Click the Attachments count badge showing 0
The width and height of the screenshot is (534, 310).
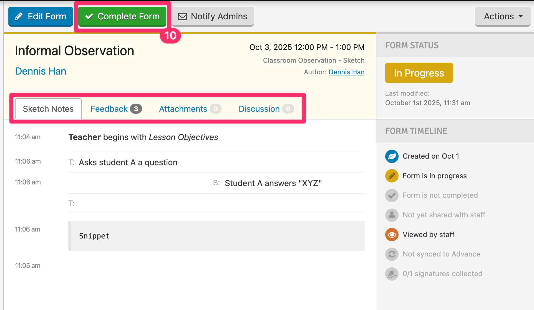coord(216,109)
